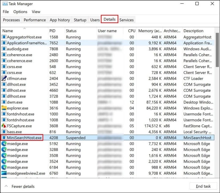The image size is (220, 193).
Task: Click the icon for coherence.exe PID 2600
Action: point(4,60)
